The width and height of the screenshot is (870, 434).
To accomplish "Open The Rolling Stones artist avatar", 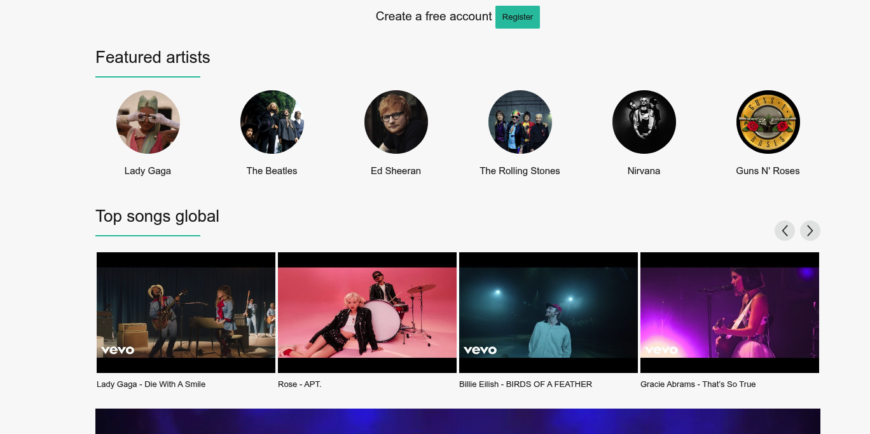I will [520, 122].
